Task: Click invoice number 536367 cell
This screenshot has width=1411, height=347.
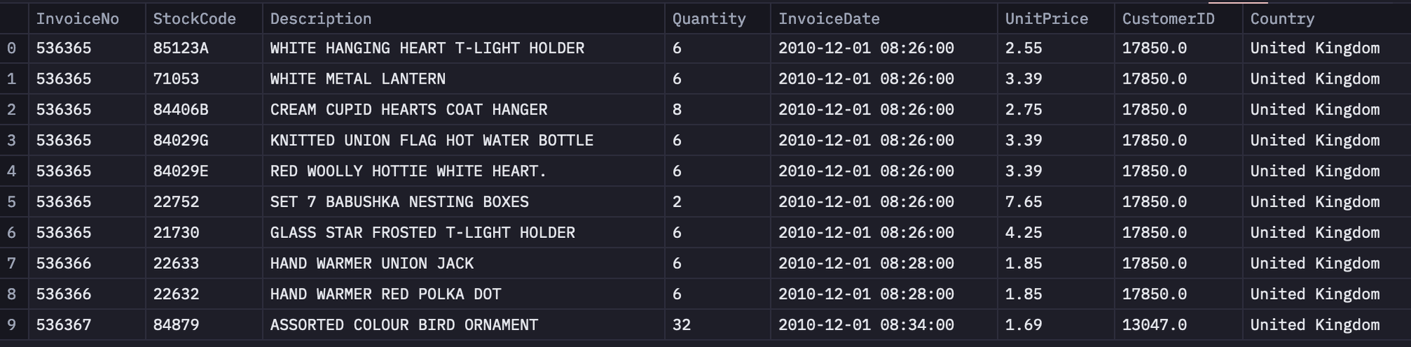Action: point(63,325)
